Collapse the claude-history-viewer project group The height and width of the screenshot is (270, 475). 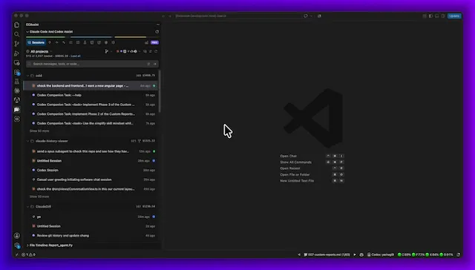click(x=28, y=141)
